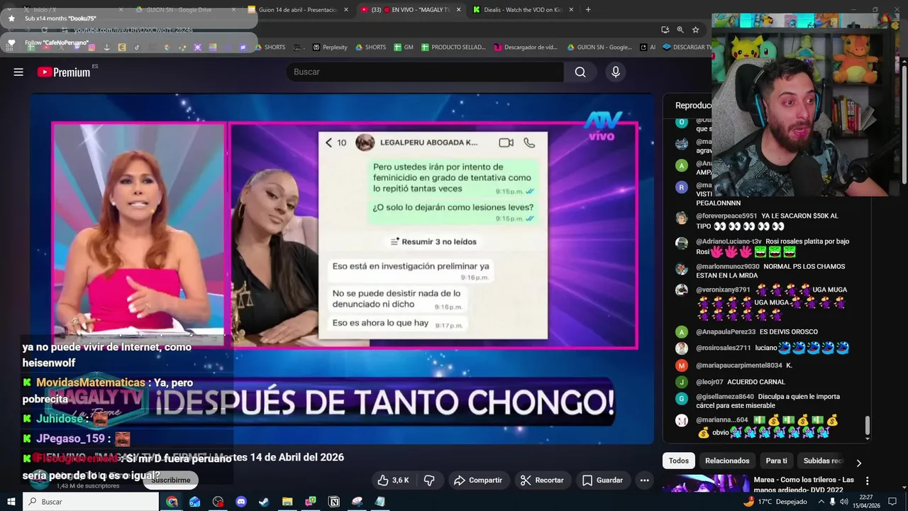Click avatar of chat user @marianna...604
Screen dimensions: 908x511
point(682,420)
